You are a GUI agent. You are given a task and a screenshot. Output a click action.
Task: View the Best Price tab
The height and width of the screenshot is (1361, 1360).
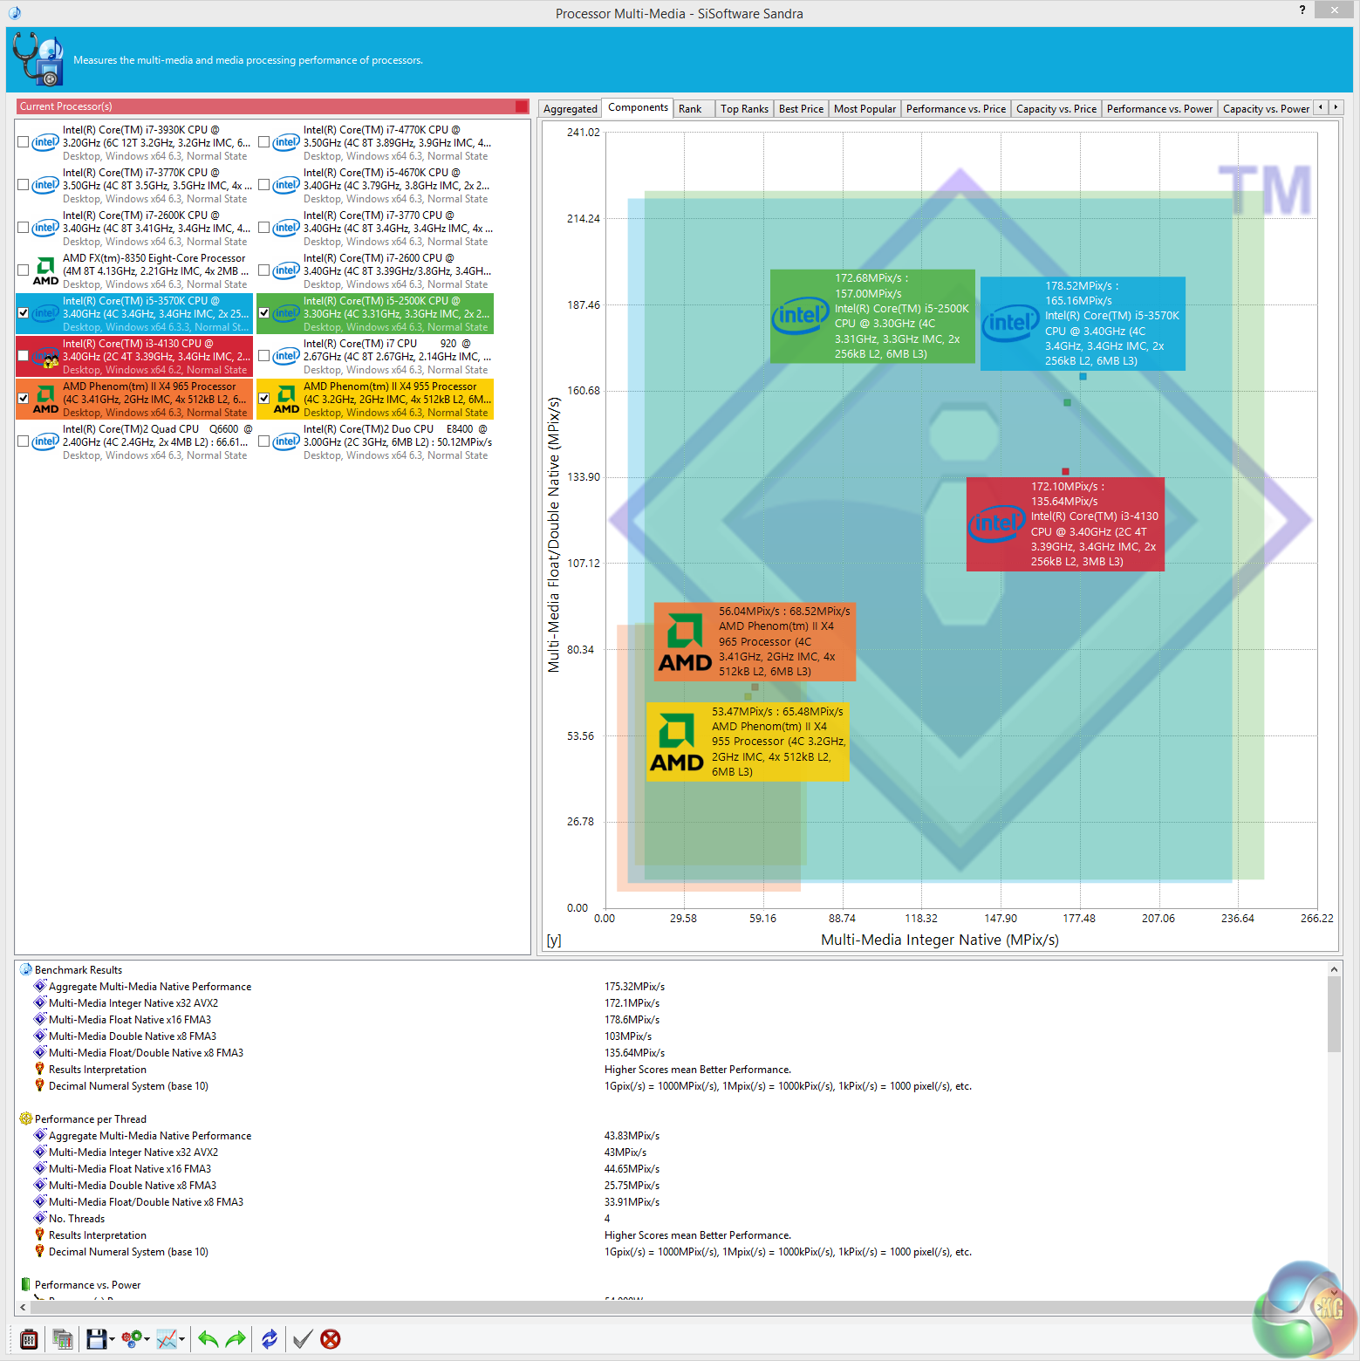[x=801, y=109]
